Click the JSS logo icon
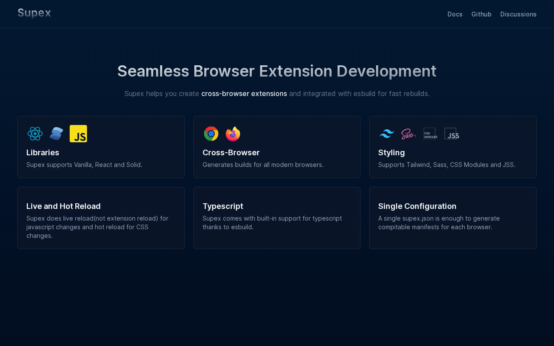 coord(452,134)
